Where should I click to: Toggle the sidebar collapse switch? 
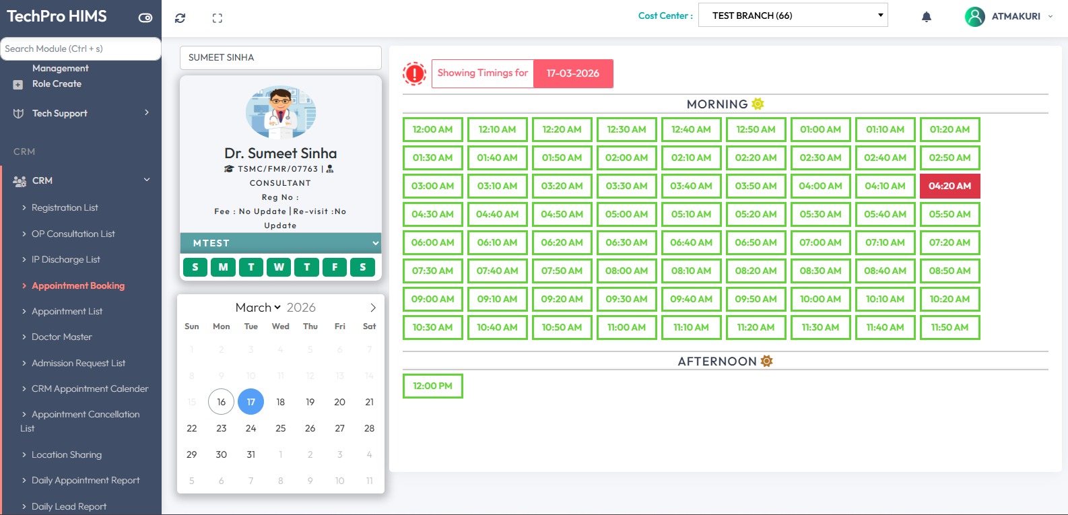point(145,18)
